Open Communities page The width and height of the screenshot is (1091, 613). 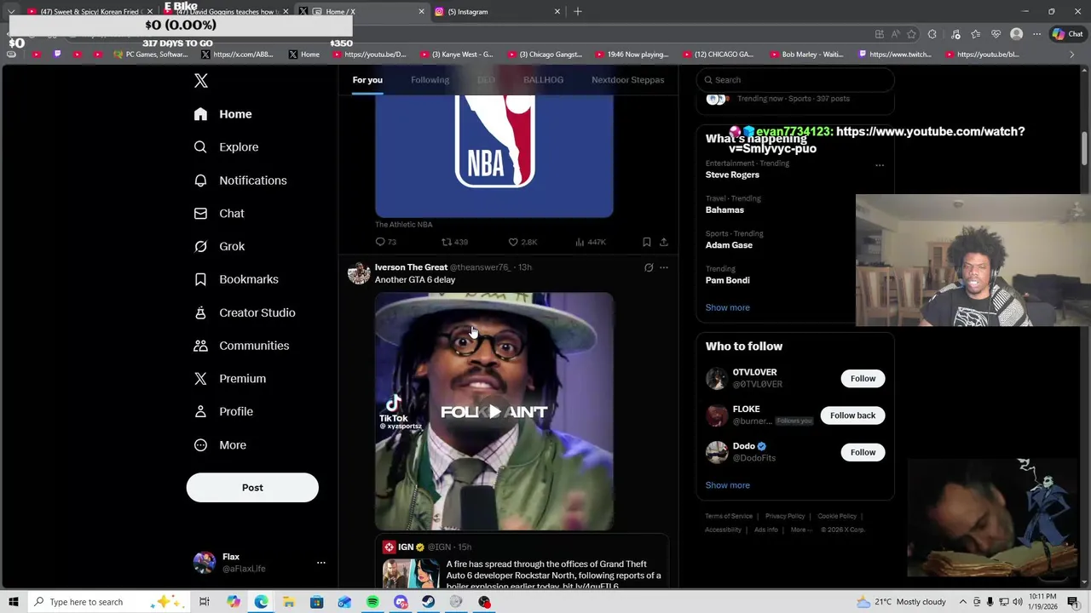(x=241, y=346)
